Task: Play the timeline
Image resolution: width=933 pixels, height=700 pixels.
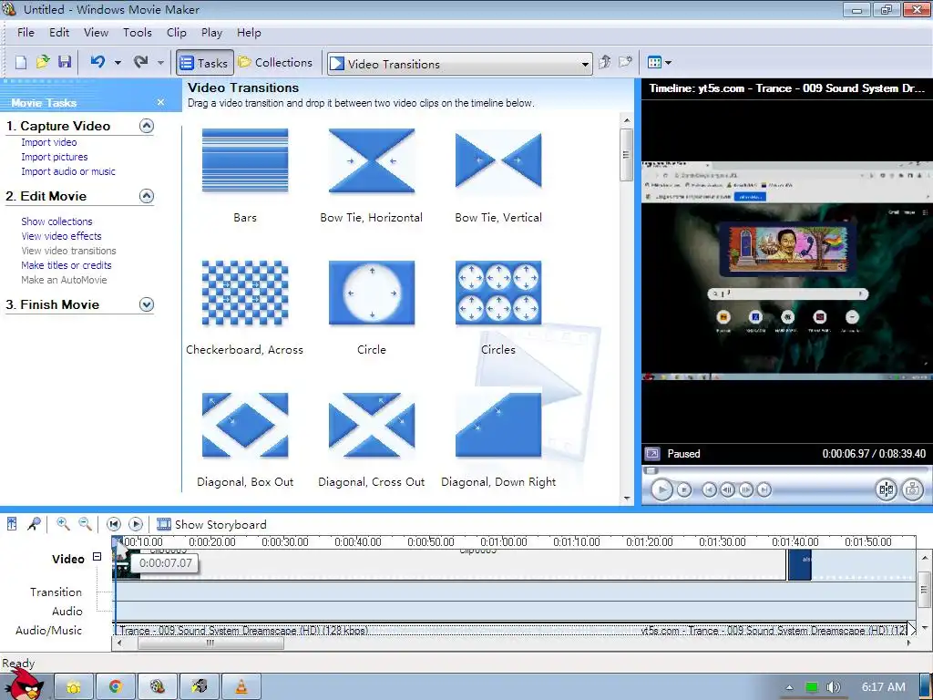Action: (x=136, y=524)
